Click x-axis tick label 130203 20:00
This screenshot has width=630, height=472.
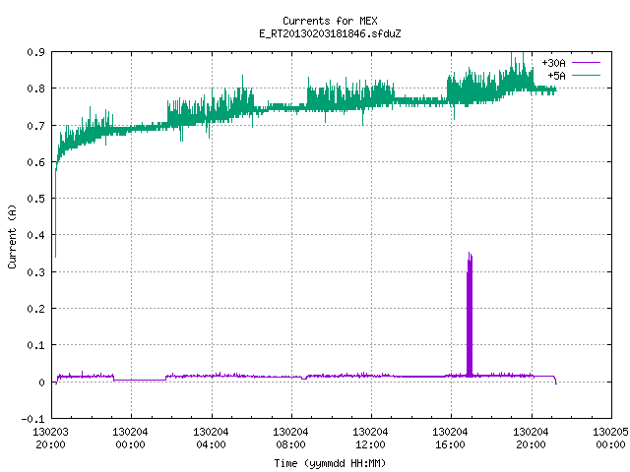pyautogui.click(x=50, y=439)
